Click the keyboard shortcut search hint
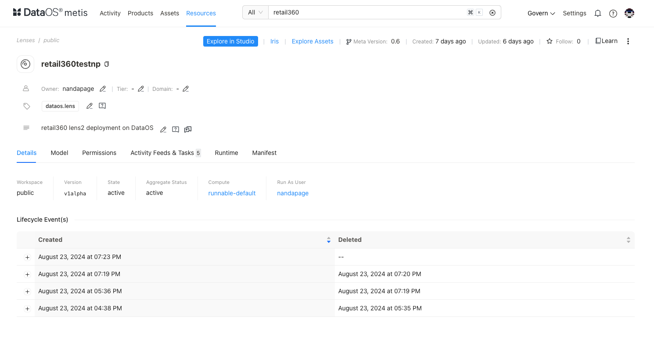 click(475, 13)
